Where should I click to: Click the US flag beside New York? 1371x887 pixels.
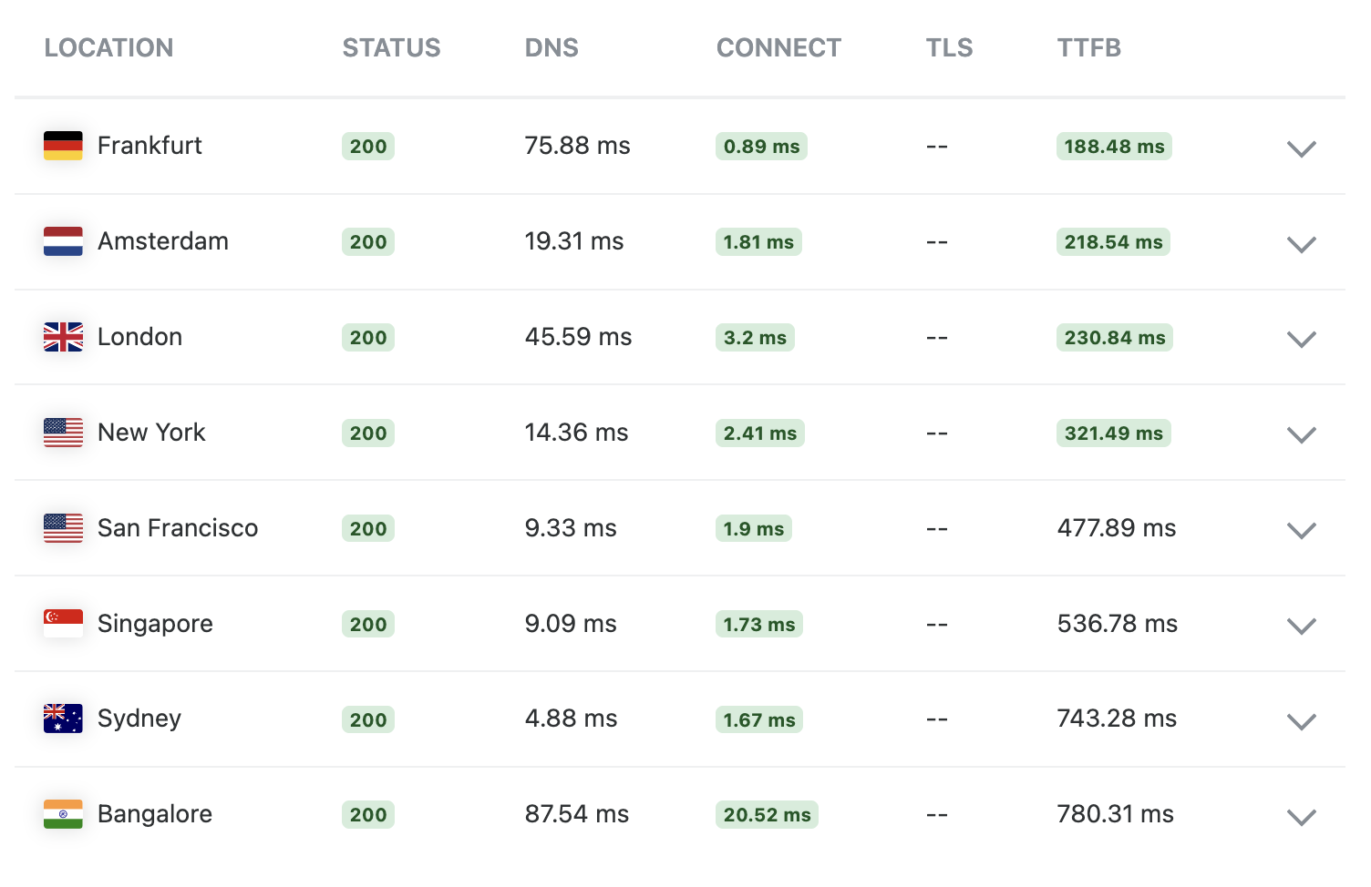click(x=63, y=433)
